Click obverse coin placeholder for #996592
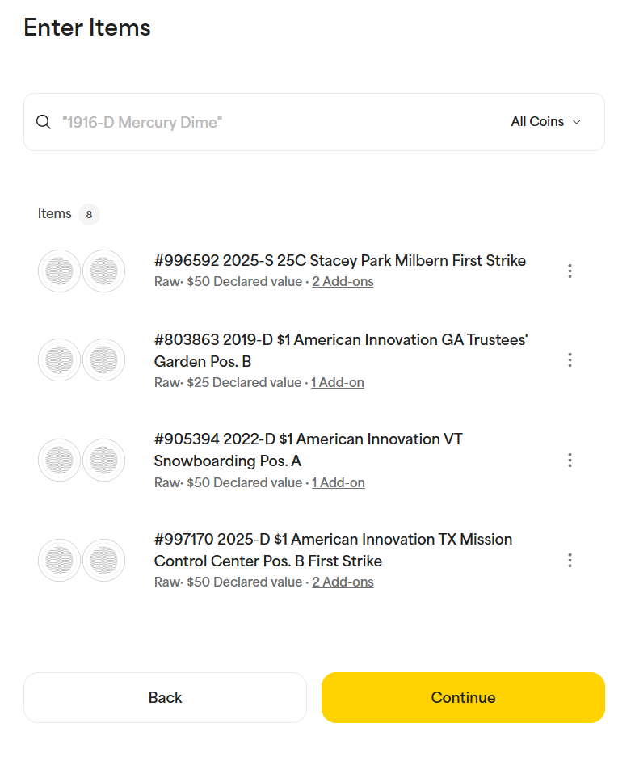The width and height of the screenshot is (635, 757). pos(60,271)
